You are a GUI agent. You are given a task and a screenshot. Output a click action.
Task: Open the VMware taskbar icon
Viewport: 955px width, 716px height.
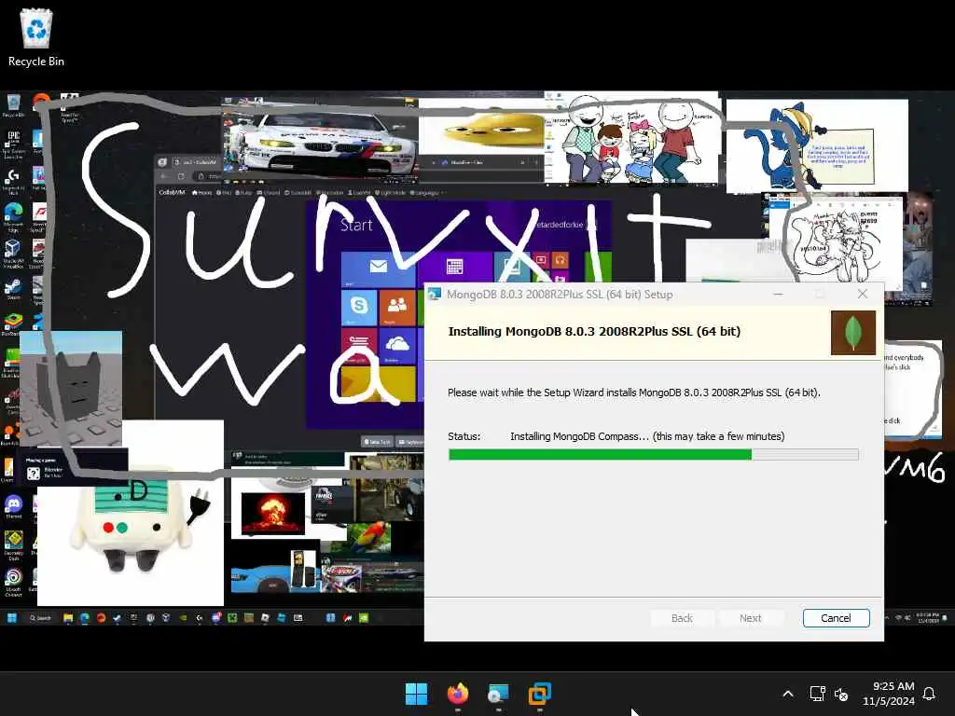[540, 694]
